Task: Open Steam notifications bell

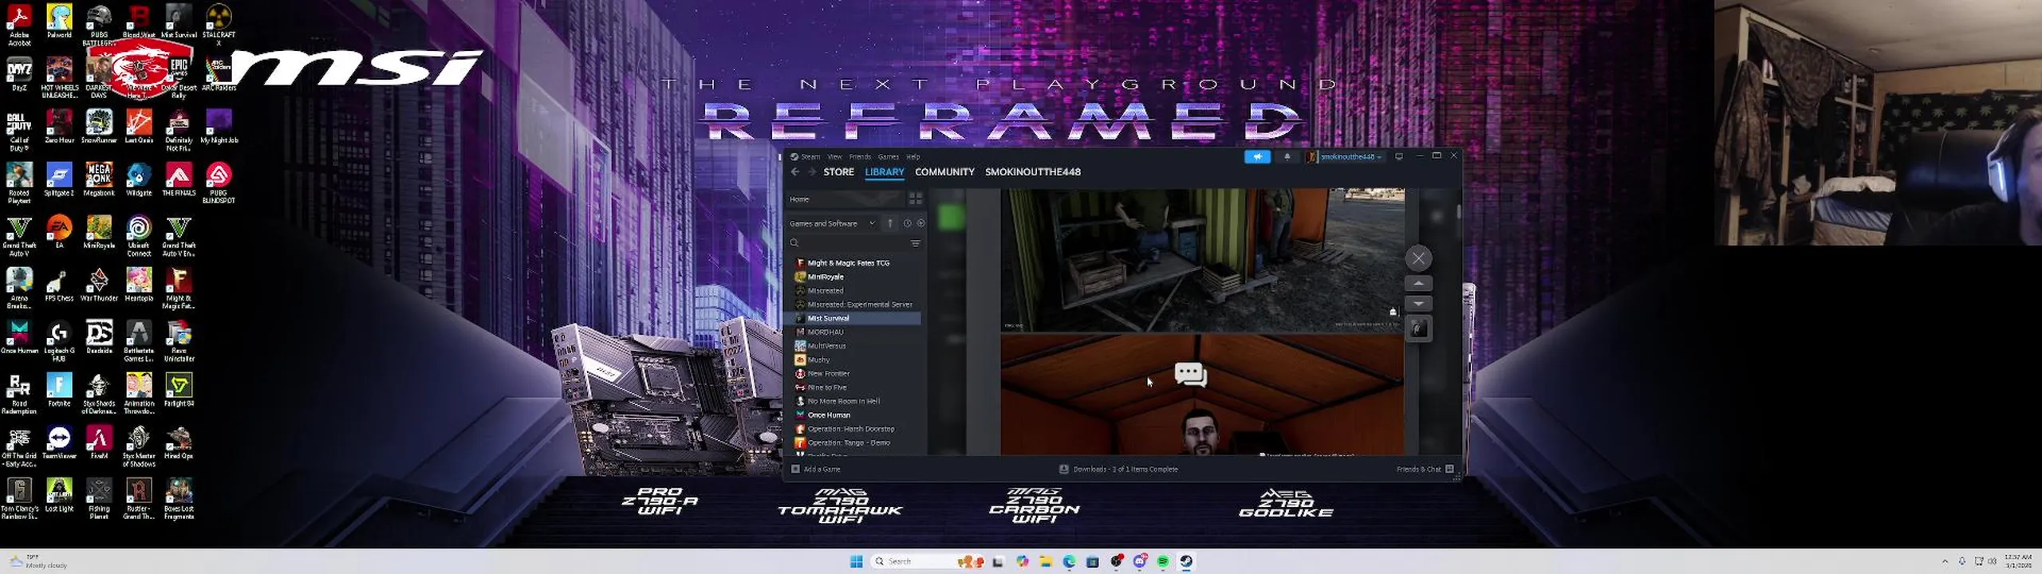Action: click(x=1287, y=157)
